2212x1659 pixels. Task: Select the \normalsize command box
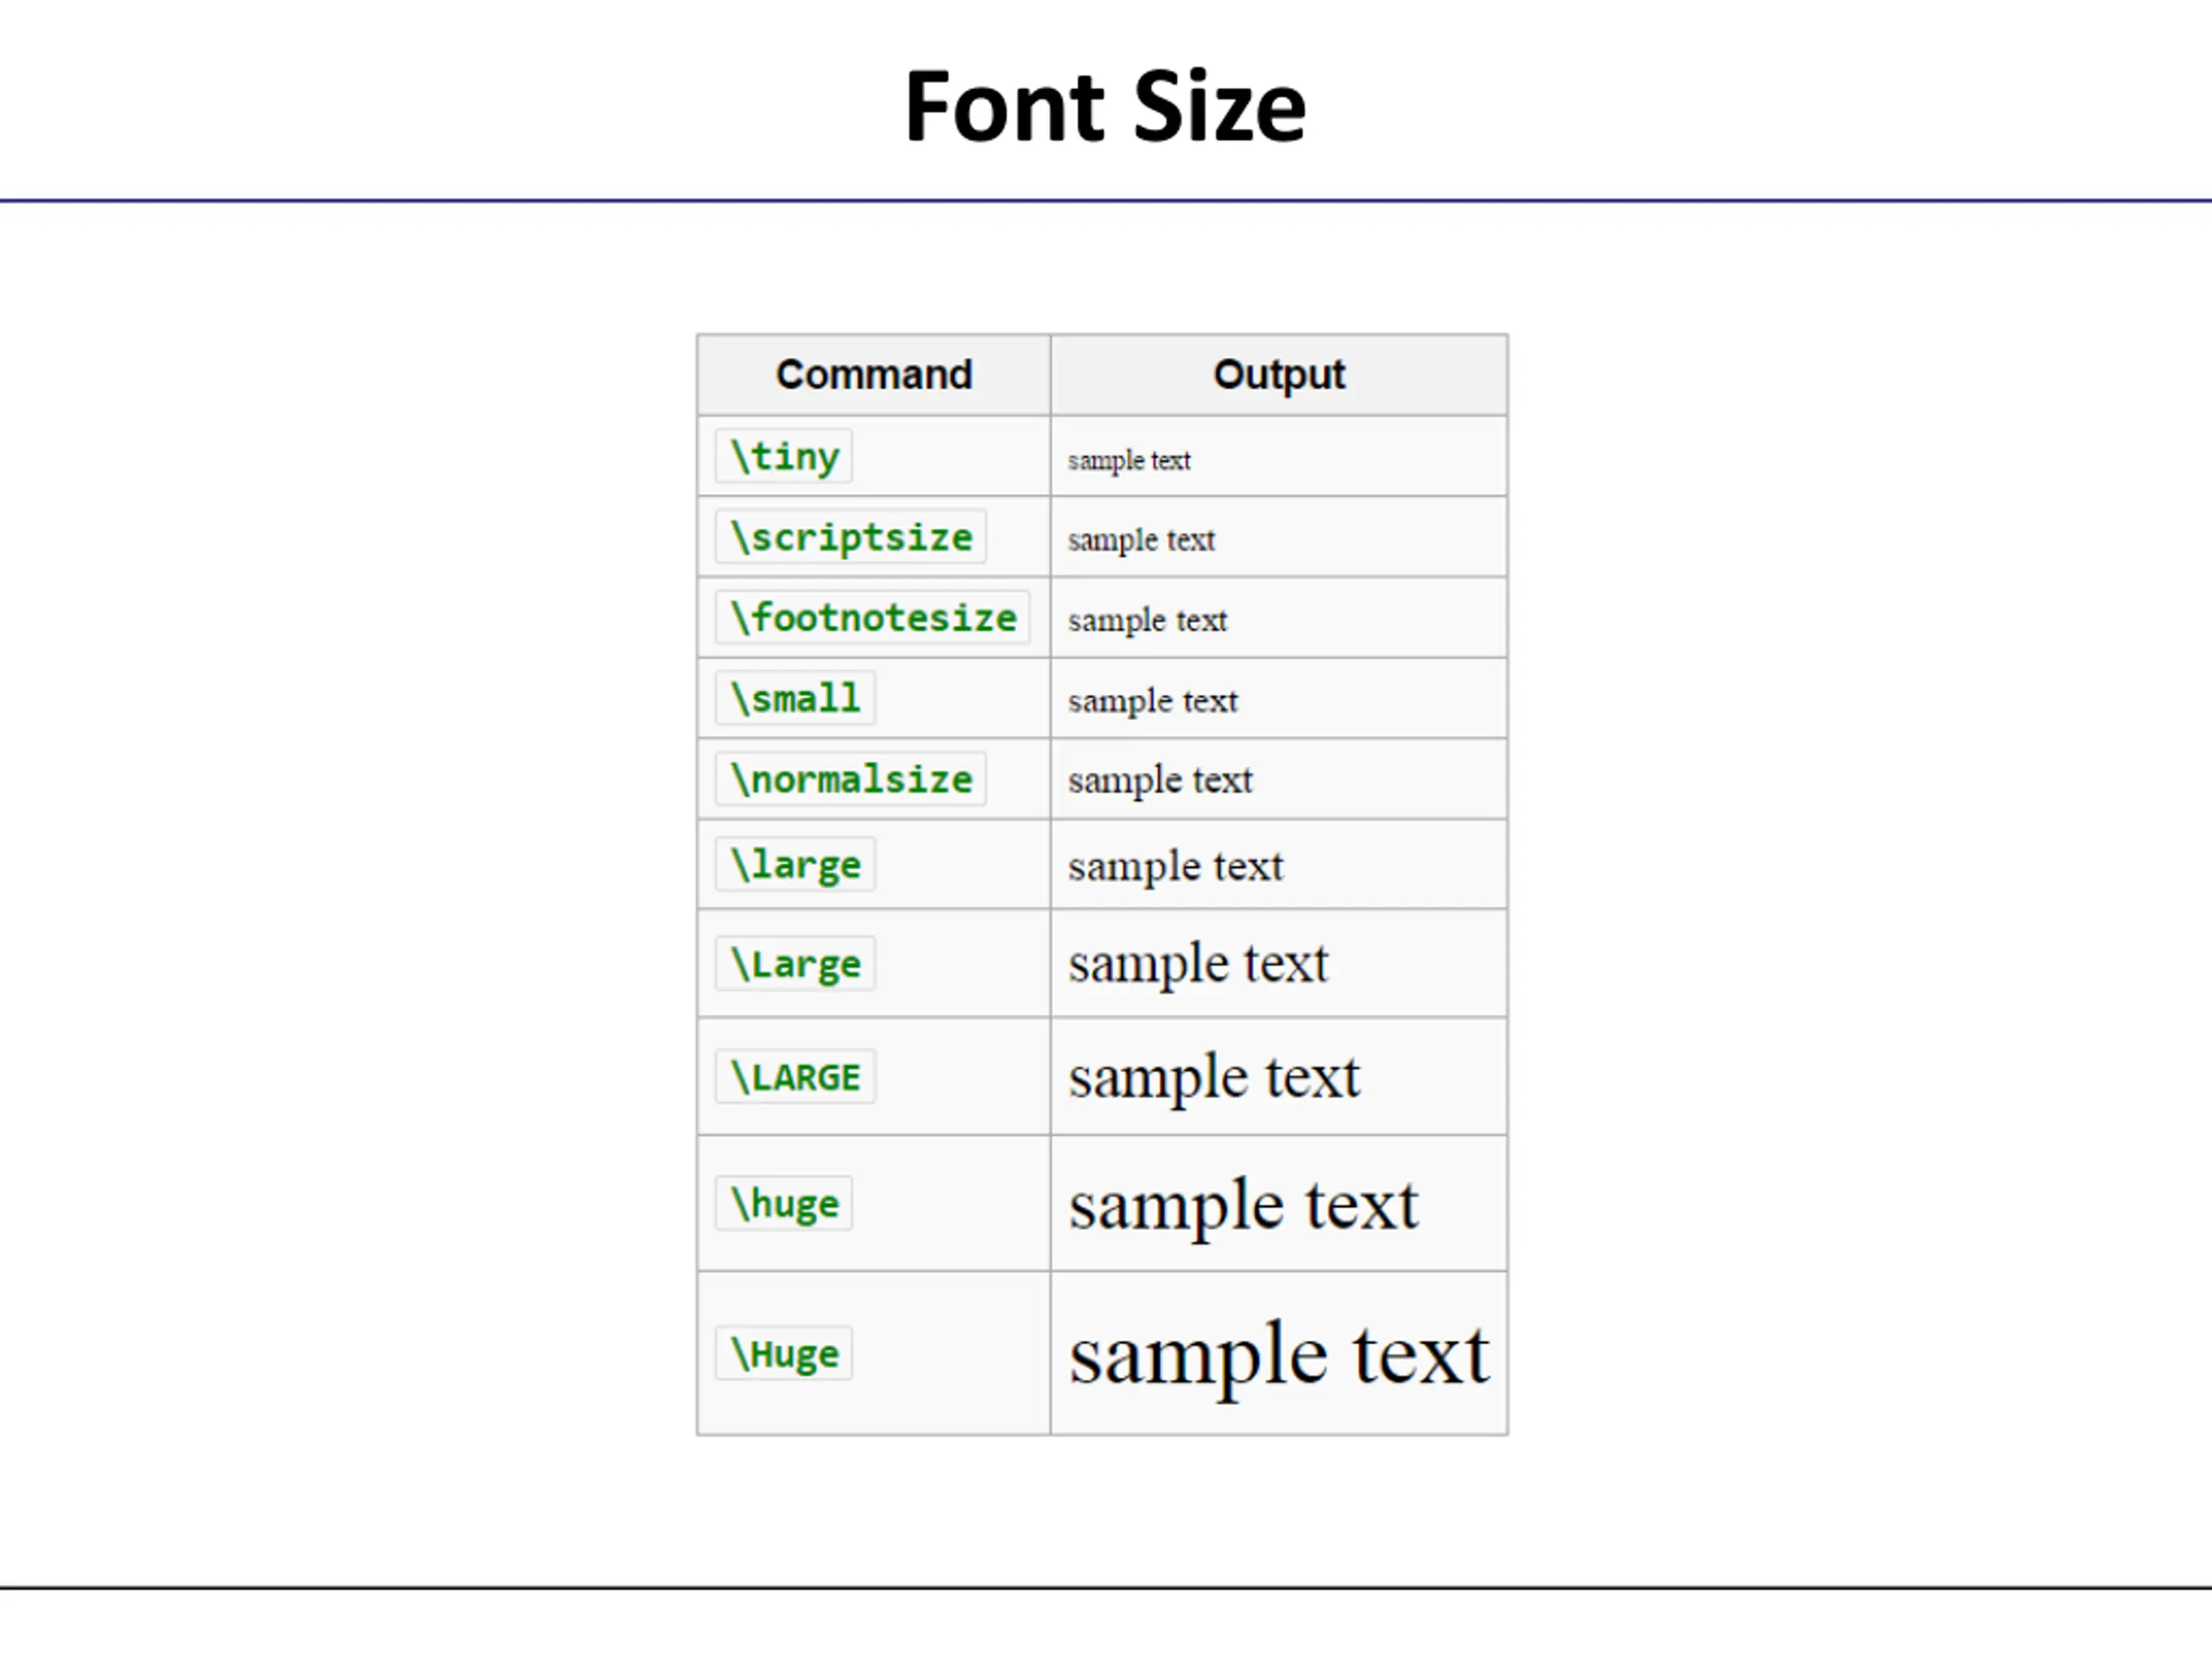pos(851,779)
